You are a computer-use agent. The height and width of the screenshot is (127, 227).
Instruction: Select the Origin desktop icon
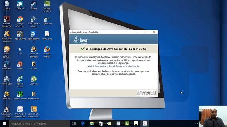click(20, 65)
